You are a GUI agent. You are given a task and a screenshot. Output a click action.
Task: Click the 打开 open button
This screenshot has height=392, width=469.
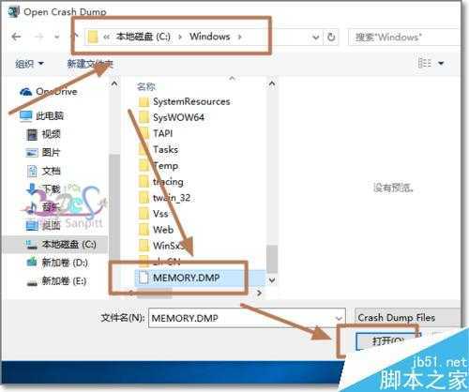tap(387, 340)
